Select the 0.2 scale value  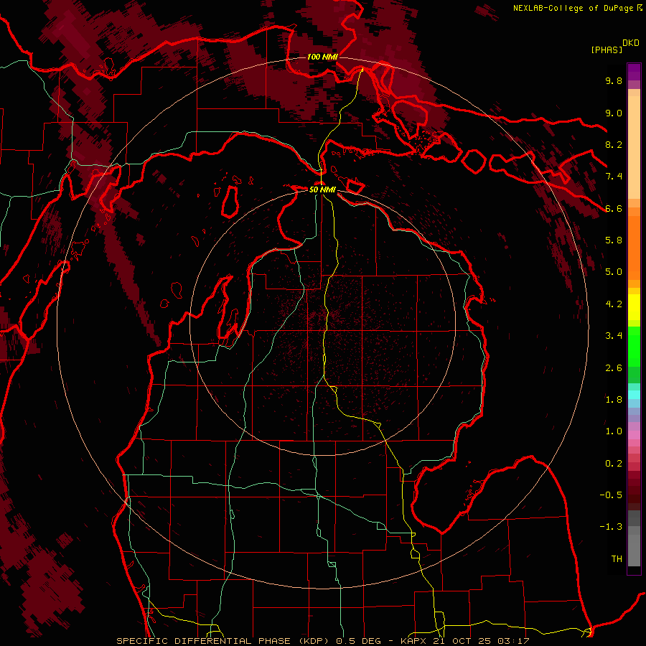614,464
